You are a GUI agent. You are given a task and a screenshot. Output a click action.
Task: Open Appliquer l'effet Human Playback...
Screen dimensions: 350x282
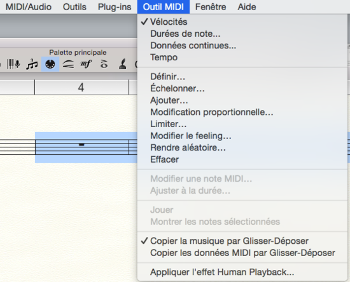pos(242,272)
